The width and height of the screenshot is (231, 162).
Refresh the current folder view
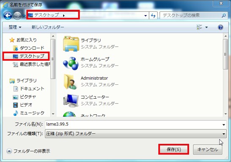[153, 16]
